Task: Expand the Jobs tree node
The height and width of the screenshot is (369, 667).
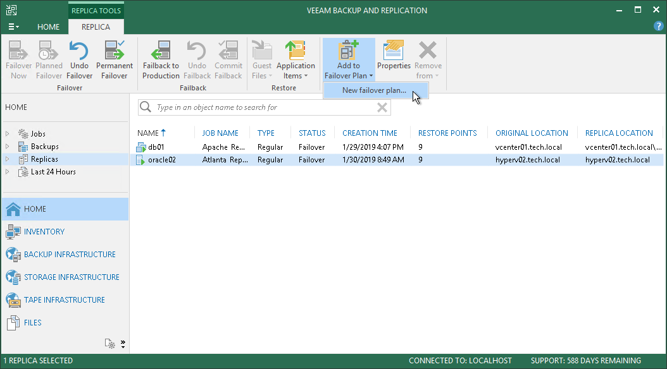Action: [7, 134]
